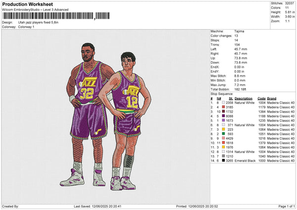The height and width of the screenshot is (210, 297).
Task: Click the player wearing jersey number 32
Action: pyautogui.click(x=88, y=114)
